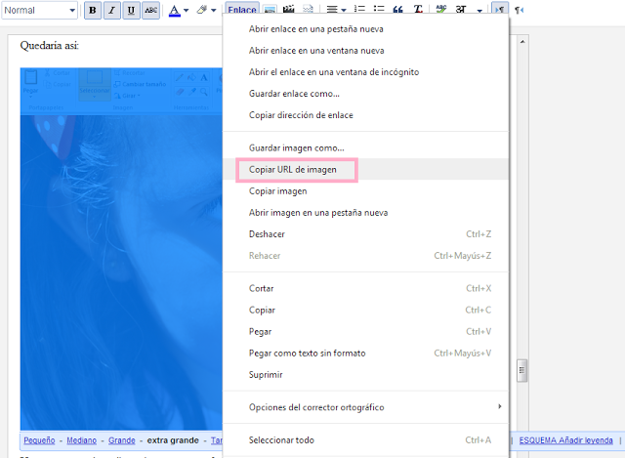The image size is (625, 458).
Task: Select Cortar in context menu
Action: [365, 288]
